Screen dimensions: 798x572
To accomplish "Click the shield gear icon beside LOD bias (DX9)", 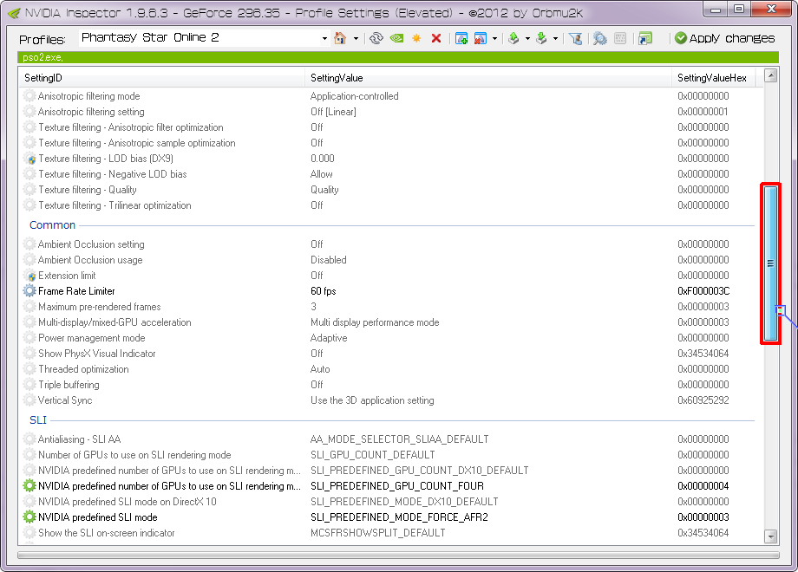I will [x=29, y=159].
